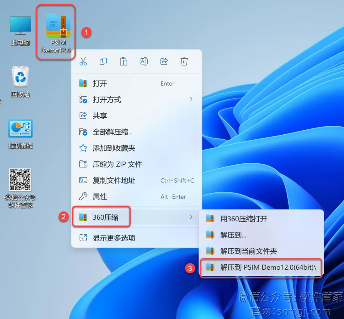The image size is (344, 319).
Task: Expand the 打开方式 chevron arrow
Action: click(x=191, y=100)
